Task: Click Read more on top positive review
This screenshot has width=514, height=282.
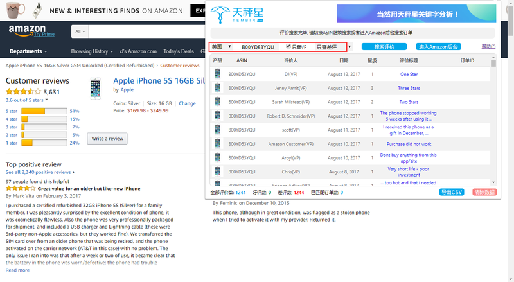Action: coord(18,270)
